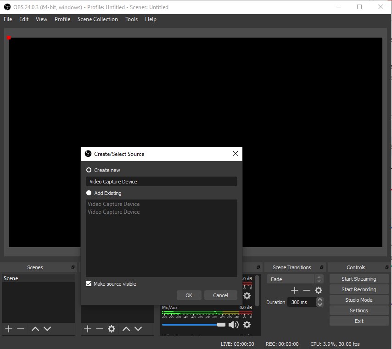This screenshot has height=349, width=392.
Task: Move scene up with arrow icon
Action: 35,329
